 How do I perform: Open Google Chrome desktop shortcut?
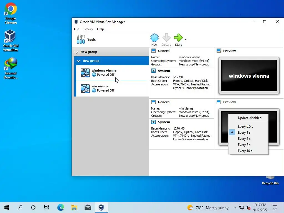point(11,14)
